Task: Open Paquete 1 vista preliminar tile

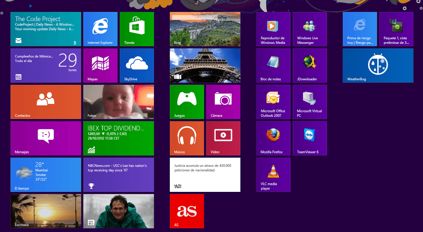Action: click(396, 29)
